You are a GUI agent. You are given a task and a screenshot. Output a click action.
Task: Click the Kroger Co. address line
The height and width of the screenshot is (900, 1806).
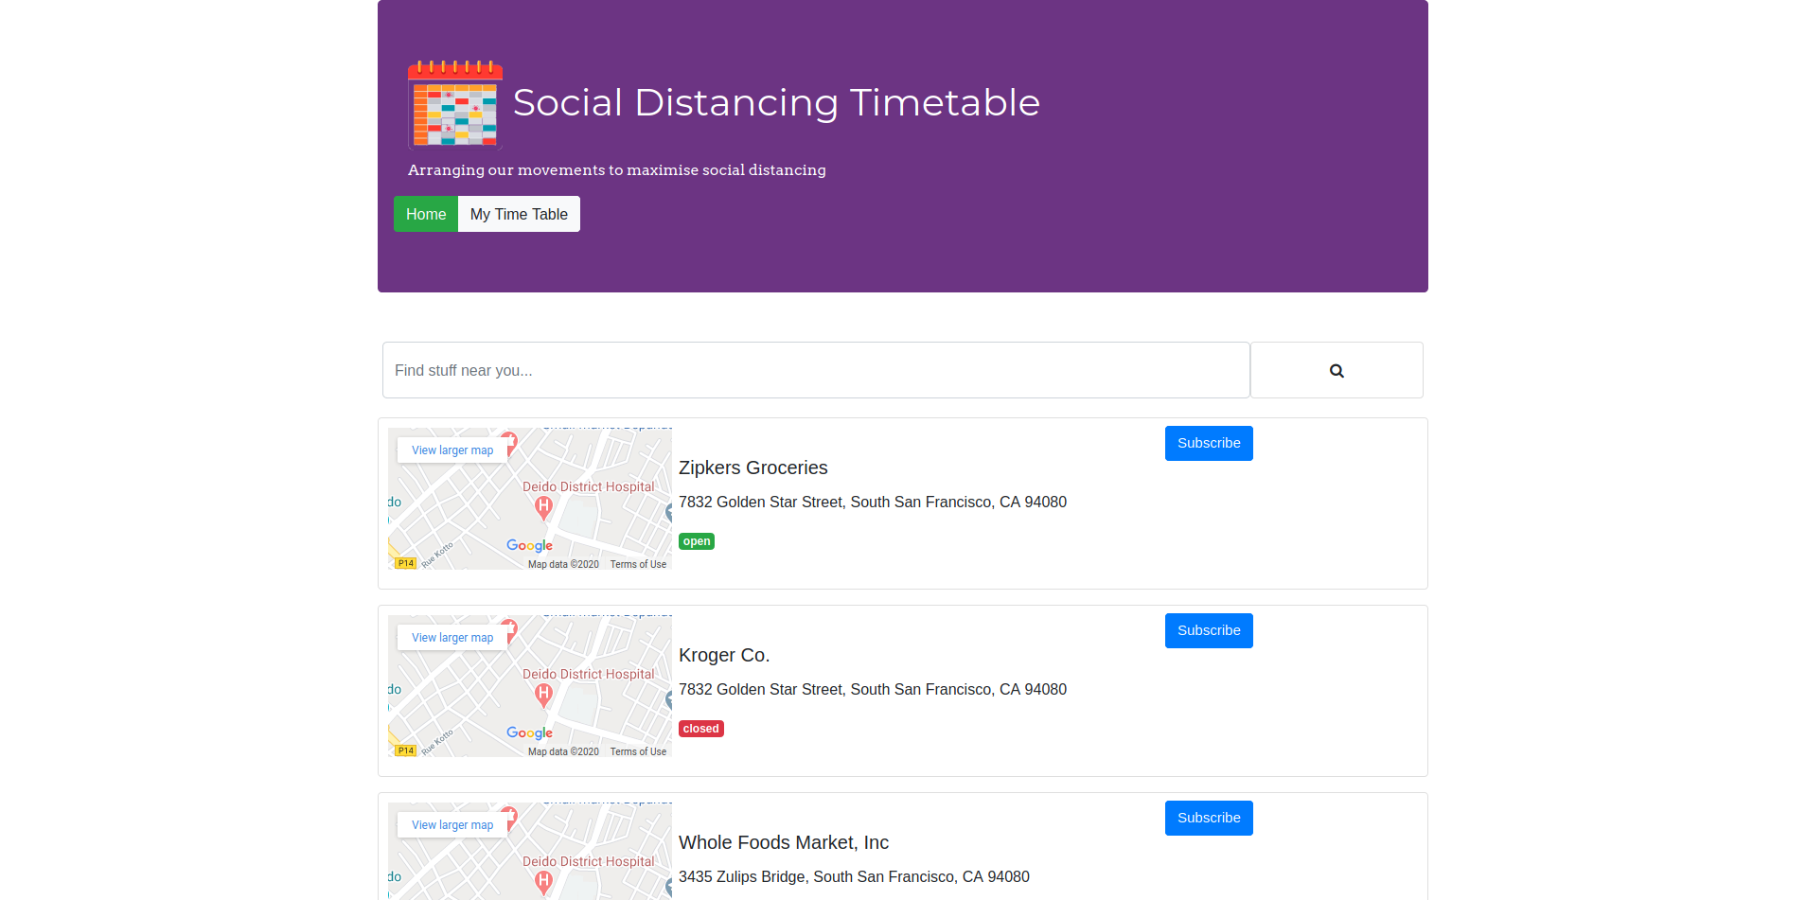click(873, 689)
